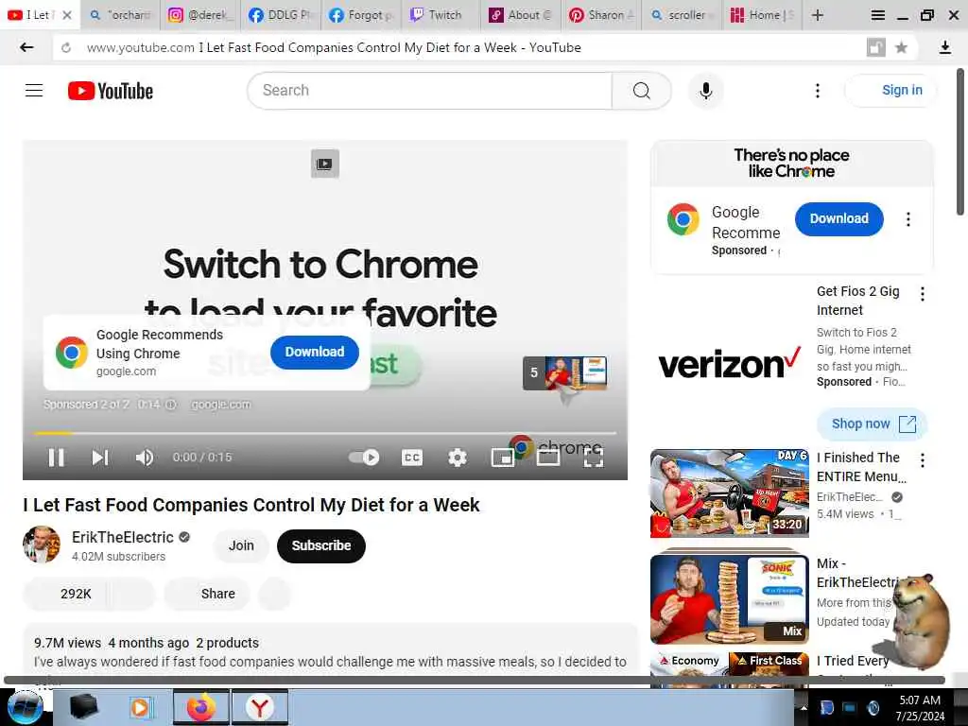Screen dimensions: 968x726
Task: Open Yandex browser taskbar icon
Action: pyautogui.click(x=260, y=707)
